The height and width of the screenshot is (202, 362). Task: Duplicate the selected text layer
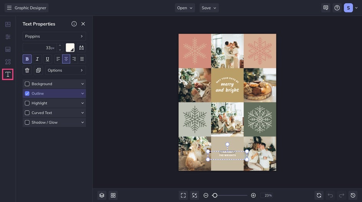38,70
